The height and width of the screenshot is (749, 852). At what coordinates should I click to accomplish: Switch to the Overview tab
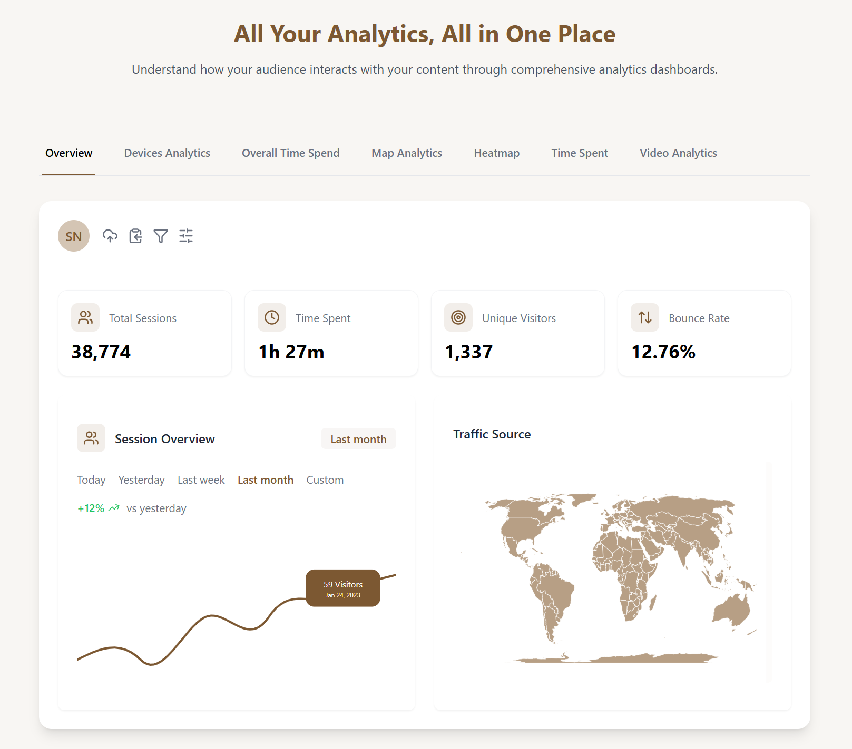coord(68,153)
